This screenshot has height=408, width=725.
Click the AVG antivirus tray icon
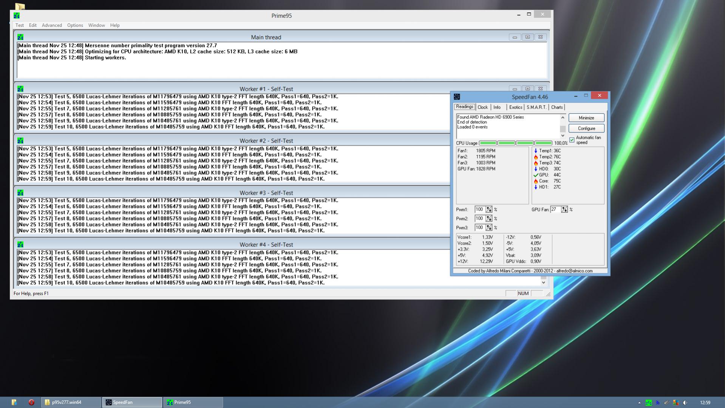pos(676,403)
